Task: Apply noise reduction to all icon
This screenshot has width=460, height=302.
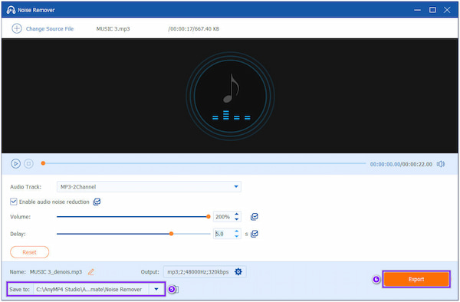Action: [x=97, y=202]
